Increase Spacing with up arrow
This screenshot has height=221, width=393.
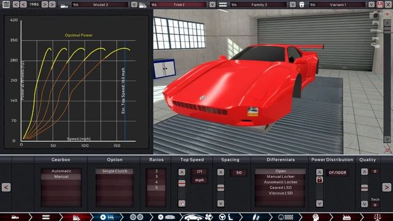click(x=220, y=172)
